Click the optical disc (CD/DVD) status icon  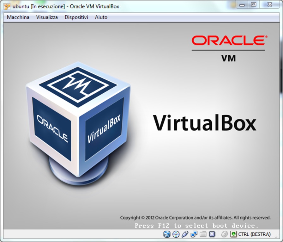click(x=176, y=234)
